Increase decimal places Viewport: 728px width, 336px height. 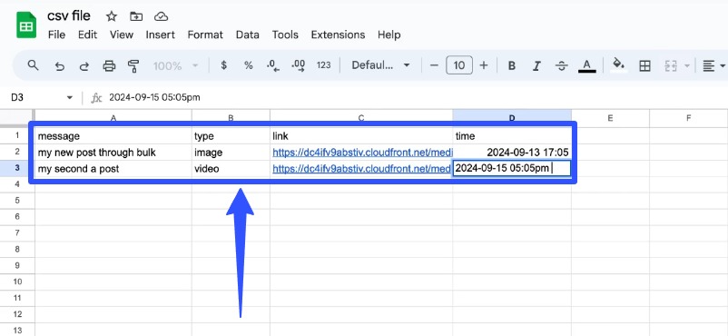298,65
